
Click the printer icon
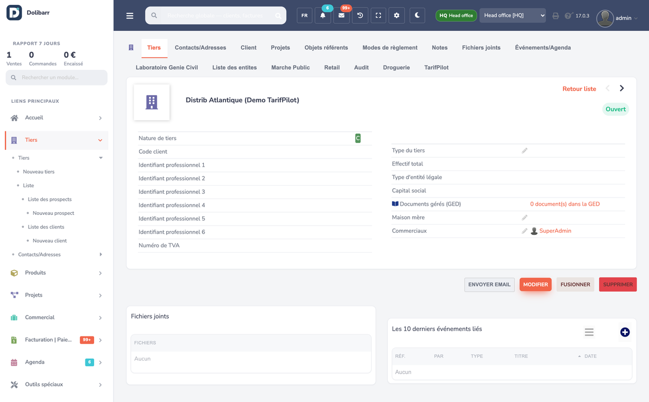pyautogui.click(x=555, y=16)
